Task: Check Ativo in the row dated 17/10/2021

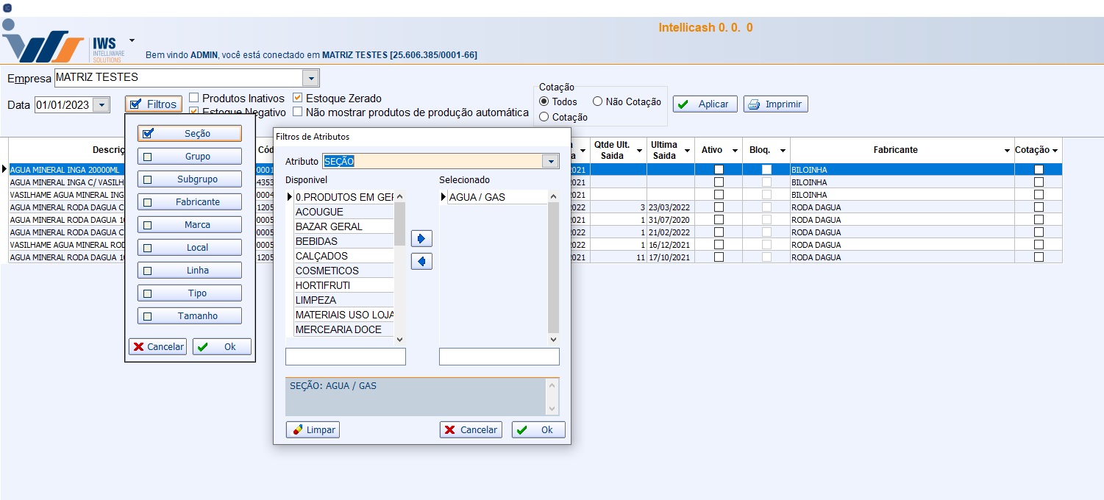Action: [719, 257]
